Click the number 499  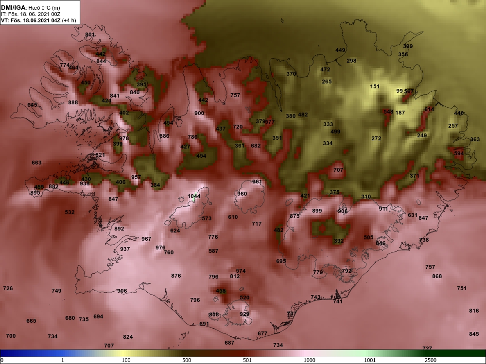coord(335,131)
